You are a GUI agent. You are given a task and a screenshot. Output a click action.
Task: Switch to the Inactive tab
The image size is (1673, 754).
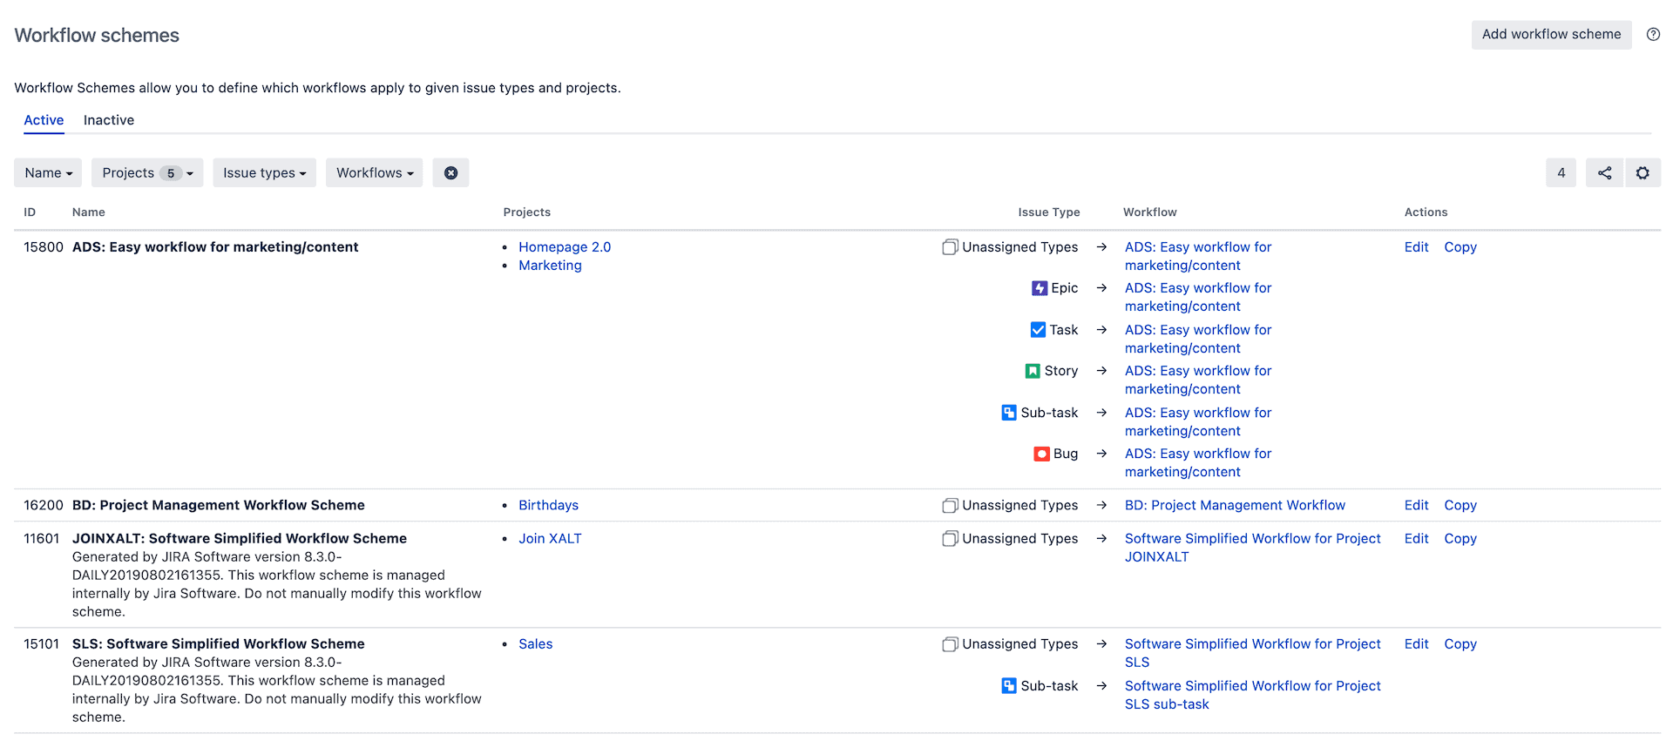[109, 120]
